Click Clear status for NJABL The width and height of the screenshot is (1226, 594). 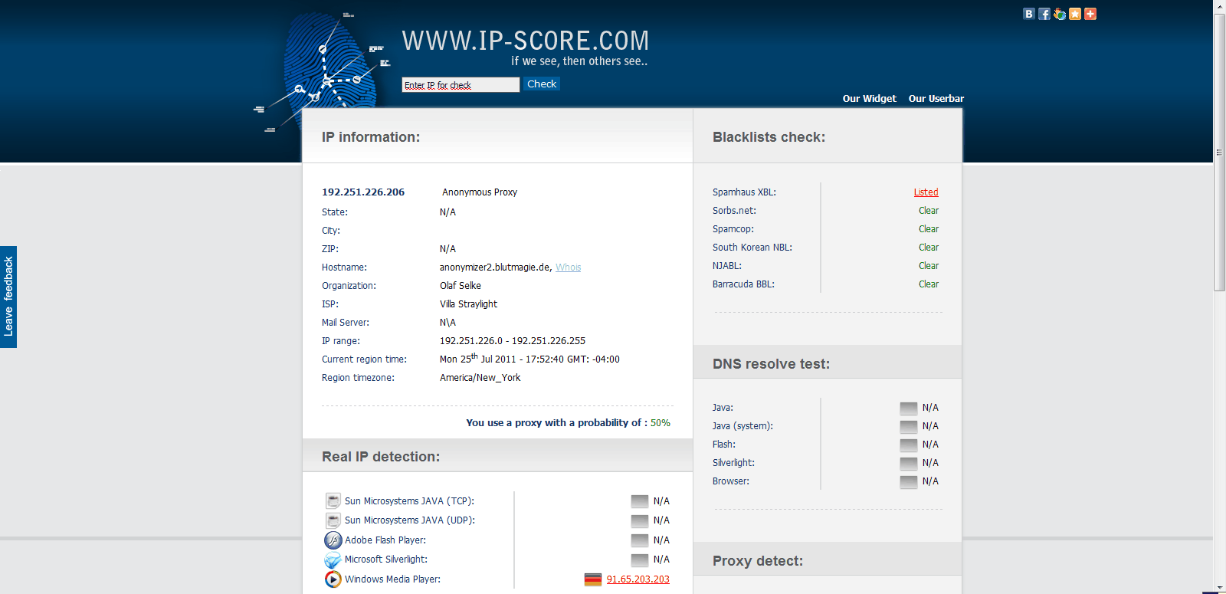pos(929,266)
